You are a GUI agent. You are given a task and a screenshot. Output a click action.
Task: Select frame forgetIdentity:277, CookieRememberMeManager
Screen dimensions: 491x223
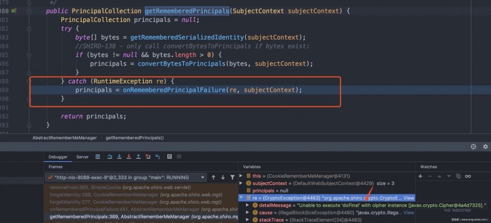(x=141, y=202)
